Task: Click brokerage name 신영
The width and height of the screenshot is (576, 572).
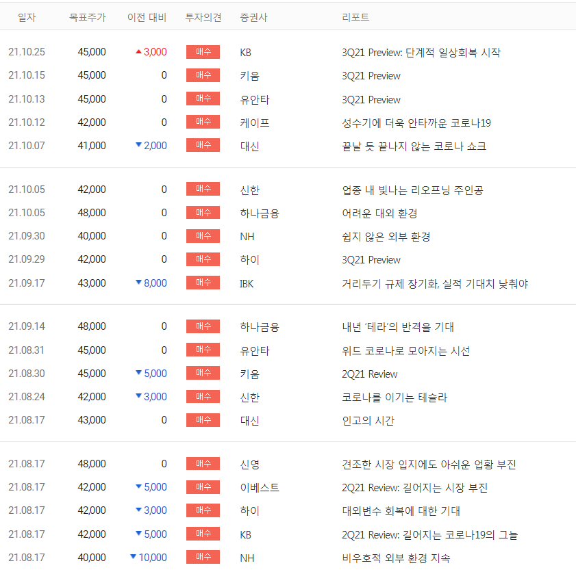Action: pyautogui.click(x=250, y=465)
